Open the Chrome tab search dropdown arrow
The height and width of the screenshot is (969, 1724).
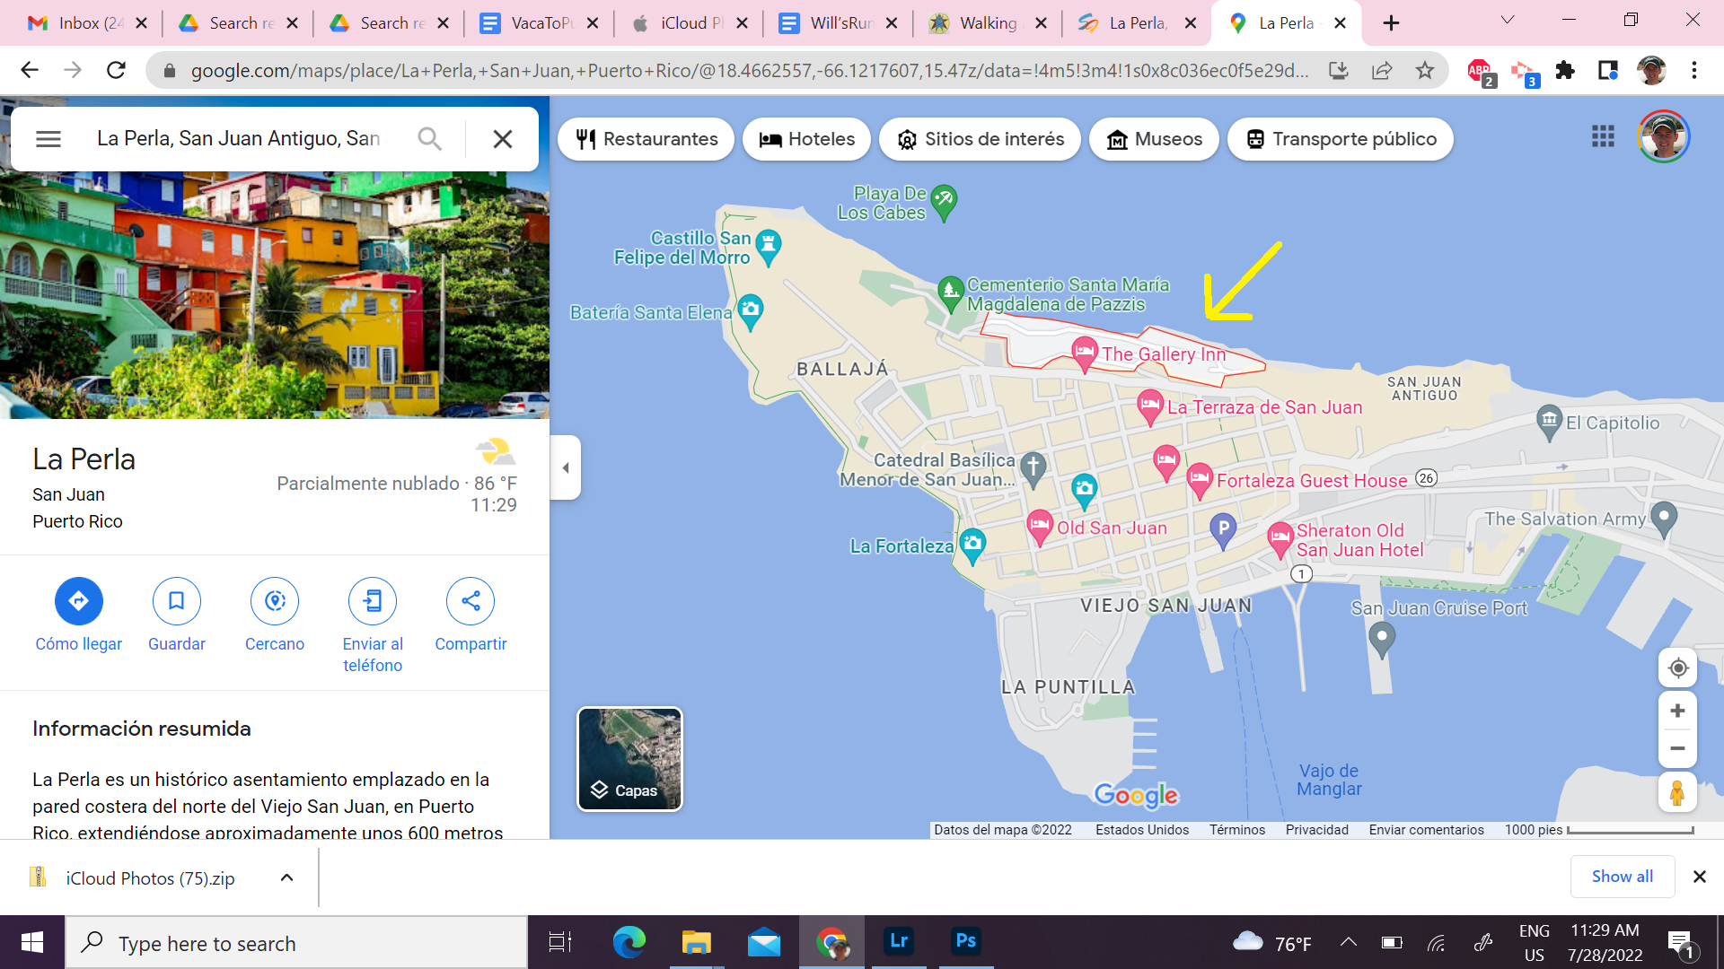(x=1508, y=21)
